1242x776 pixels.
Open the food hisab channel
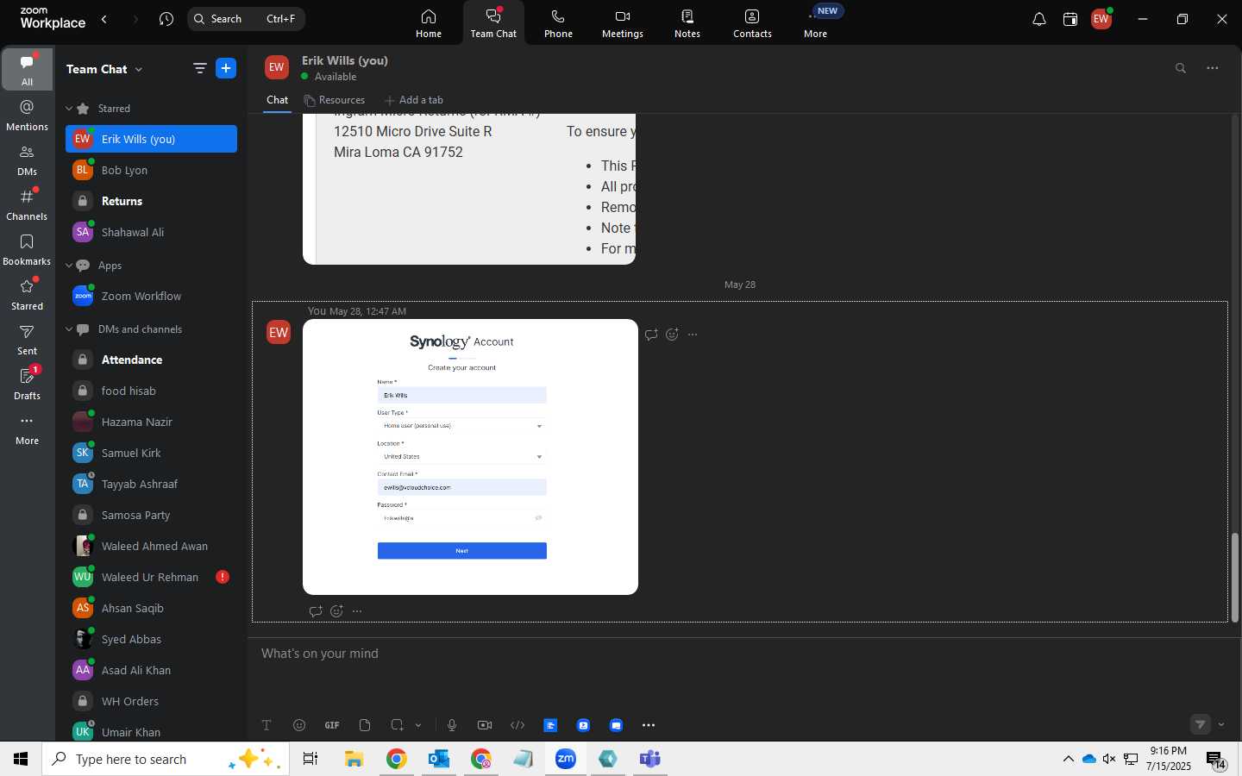[151, 391]
